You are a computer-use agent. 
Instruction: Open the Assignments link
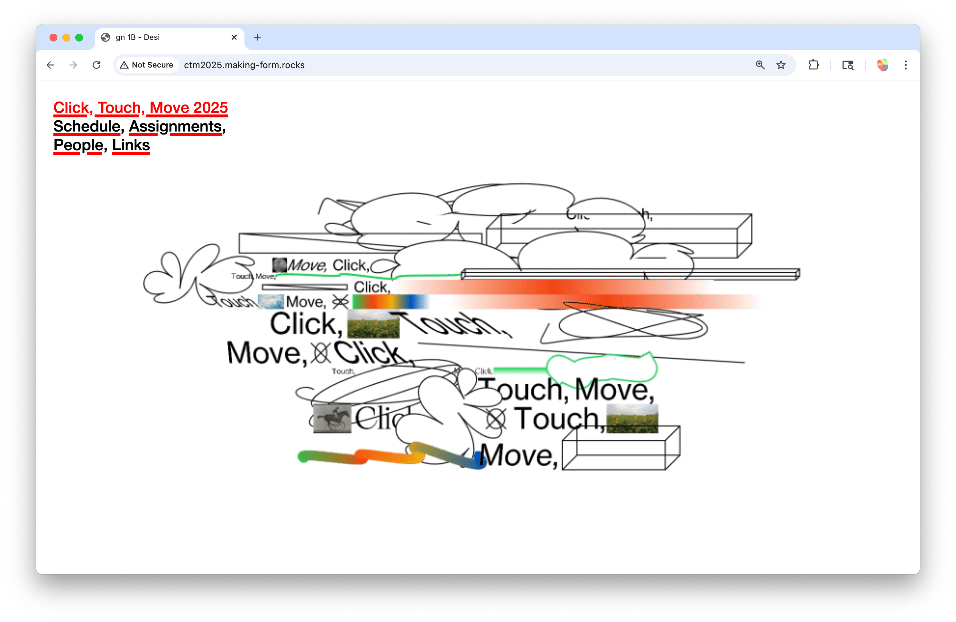click(x=175, y=126)
